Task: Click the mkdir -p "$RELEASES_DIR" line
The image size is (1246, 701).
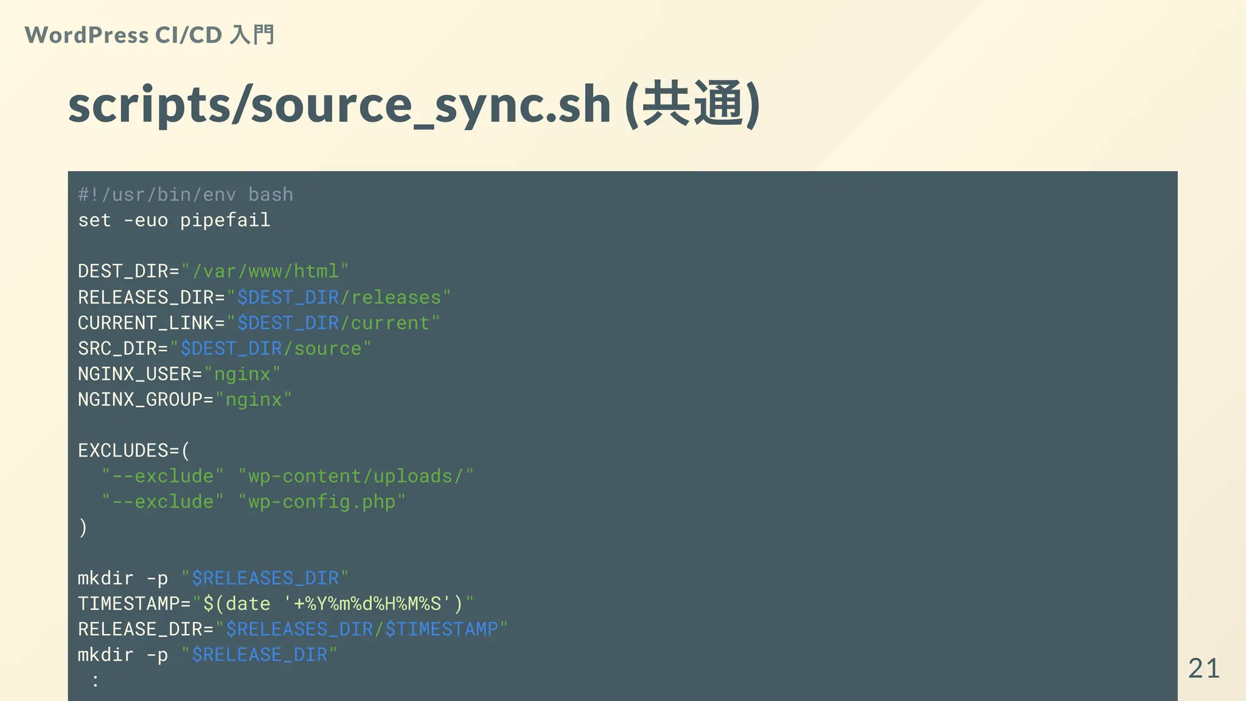Action: click(x=213, y=578)
